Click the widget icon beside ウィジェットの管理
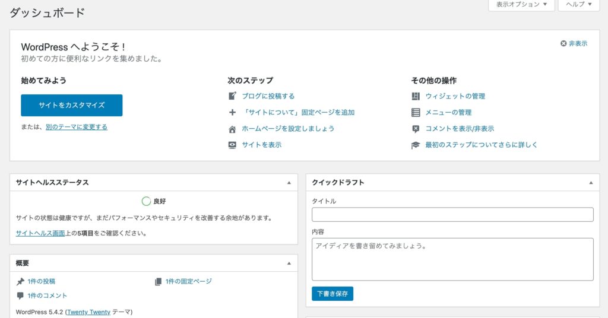The height and width of the screenshot is (318, 608). [x=416, y=96]
